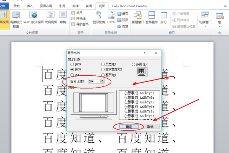Open the 引用 ribbon tab
The height and width of the screenshot is (153, 229).
click(x=62, y=6)
